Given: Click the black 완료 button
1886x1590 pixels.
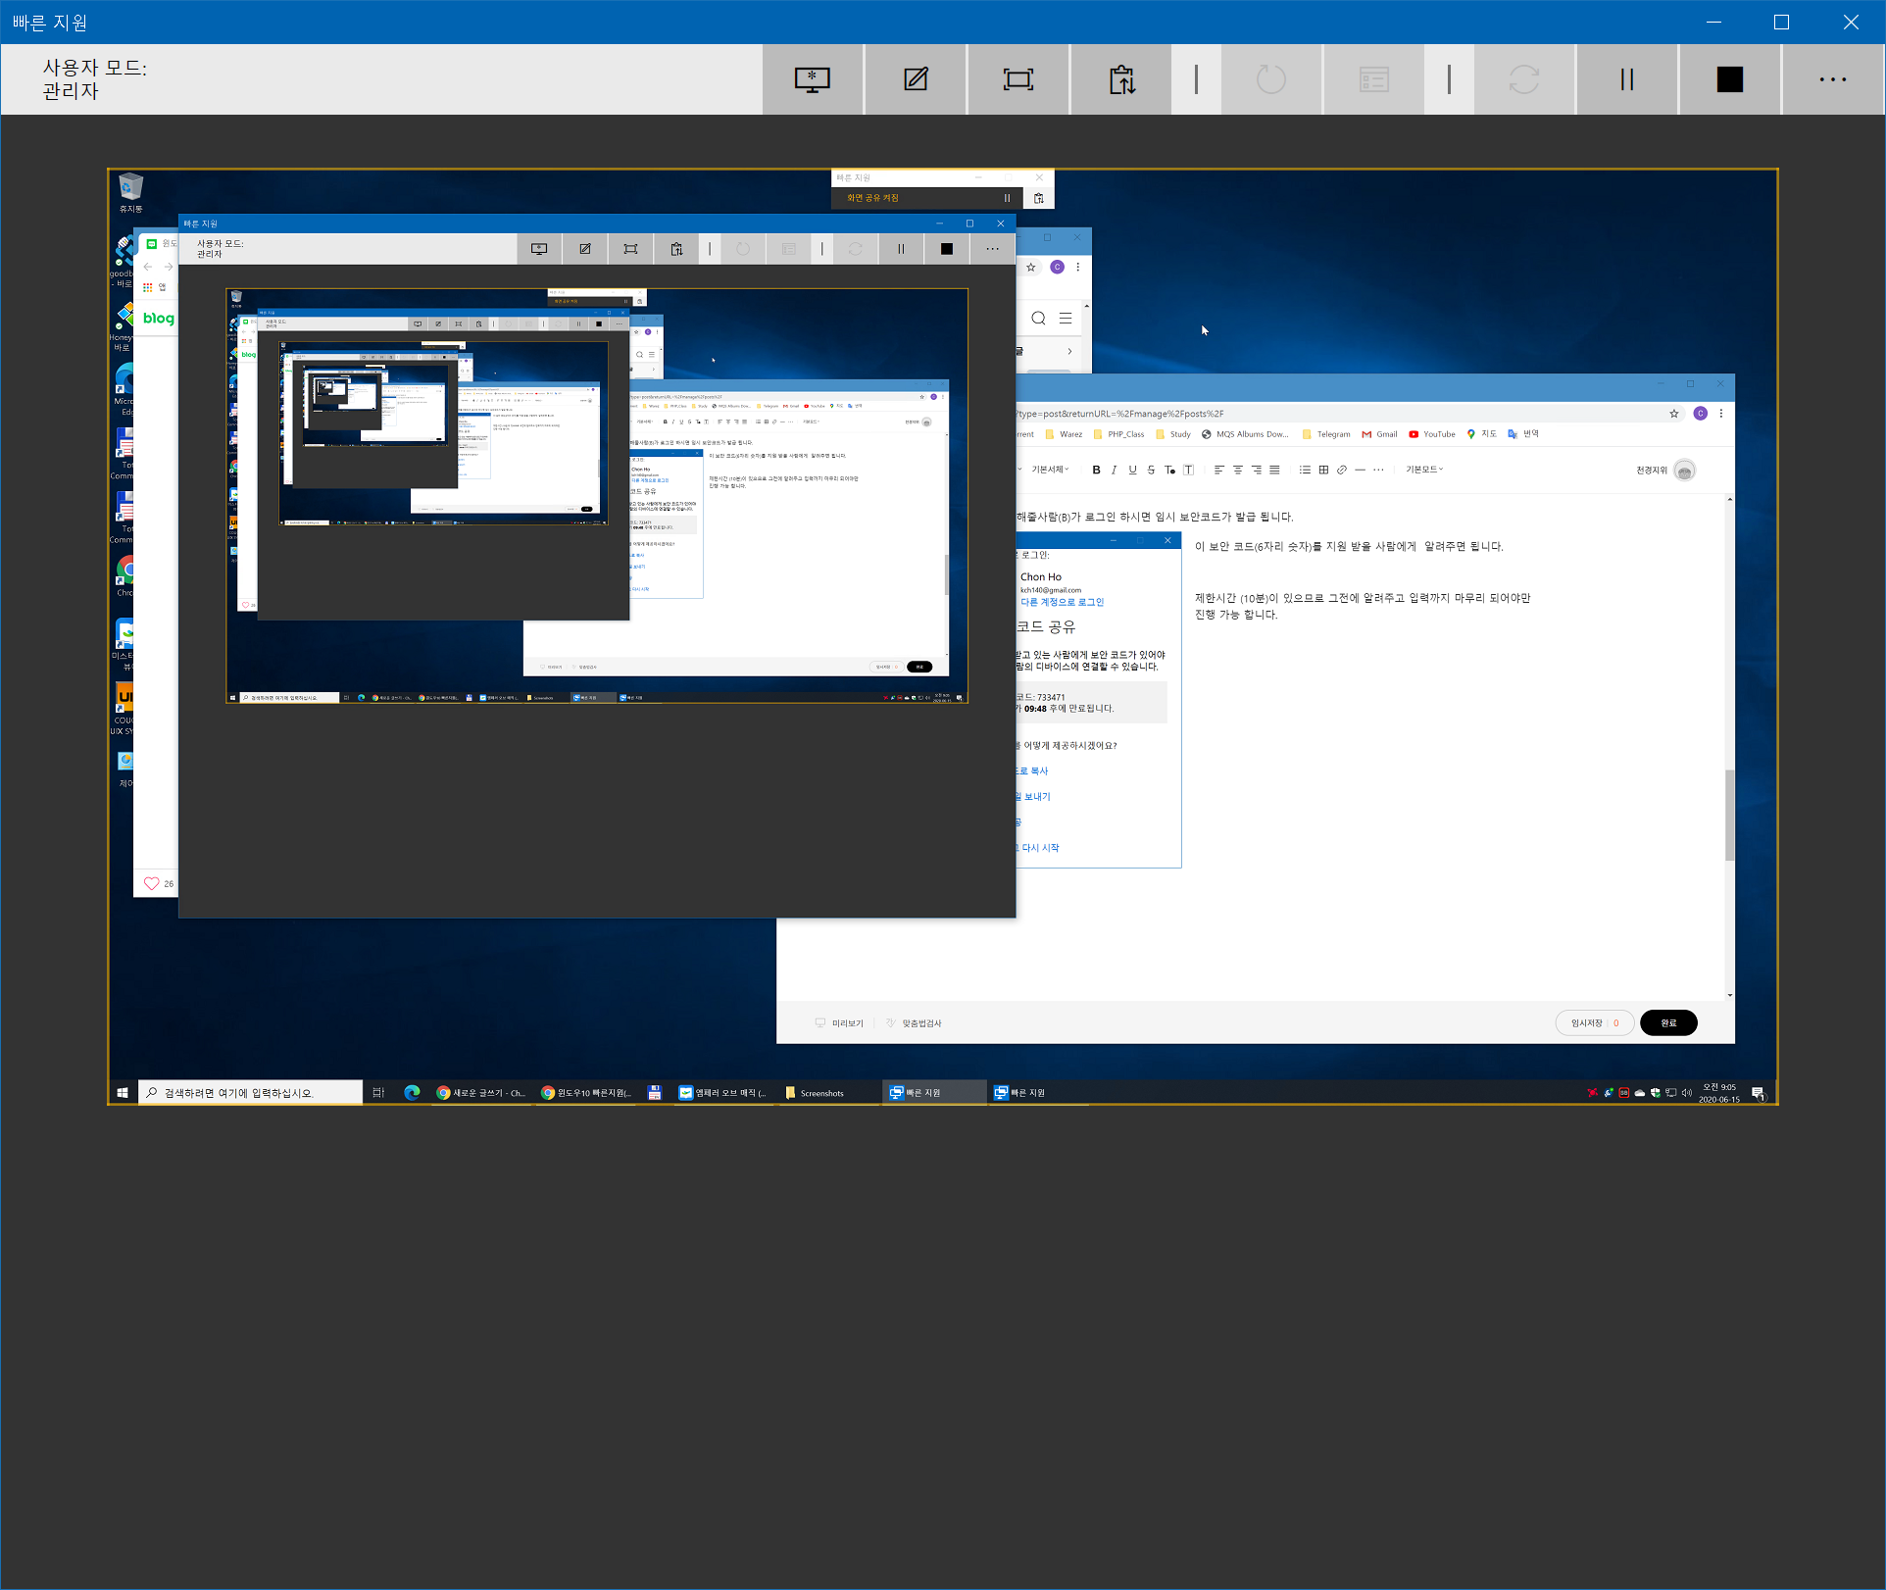Looking at the screenshot, I should tap(1667, 1022).
